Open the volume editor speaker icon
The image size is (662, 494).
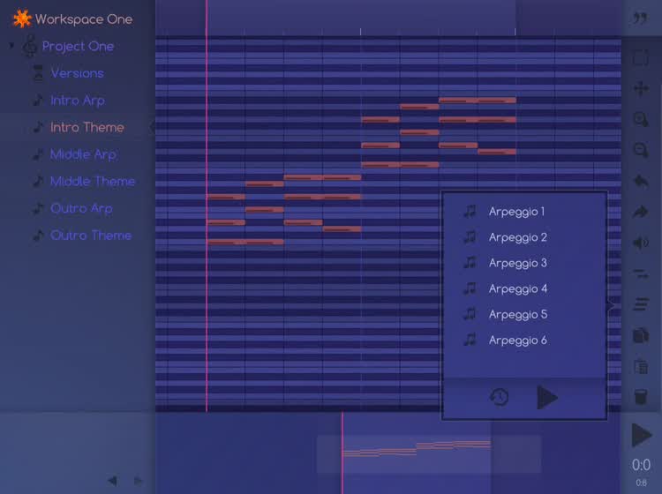click(641, 243)
